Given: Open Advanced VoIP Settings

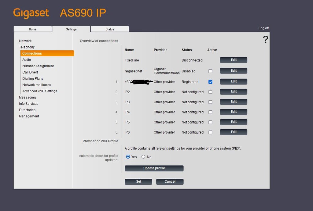Looking at the screenshot, I should coord(40,91).
